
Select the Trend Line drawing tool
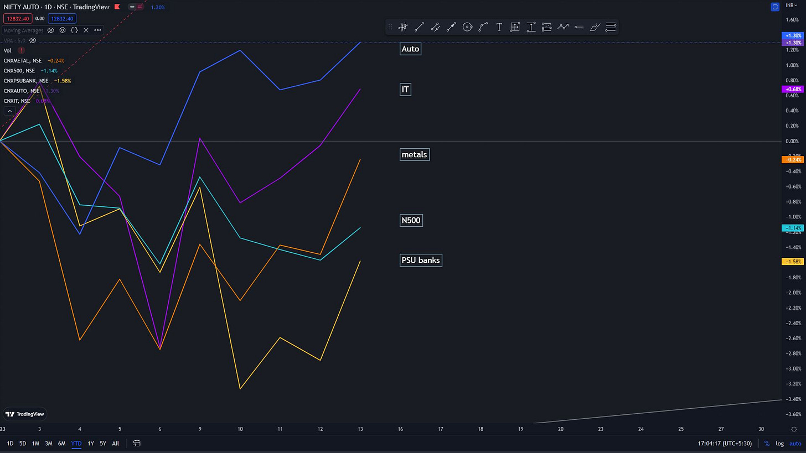419,27
